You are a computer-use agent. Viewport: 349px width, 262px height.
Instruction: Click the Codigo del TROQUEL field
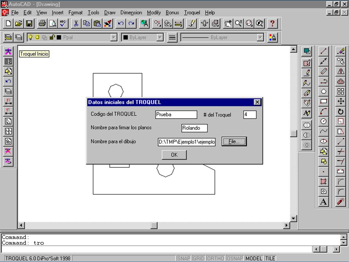pos(176,115)
